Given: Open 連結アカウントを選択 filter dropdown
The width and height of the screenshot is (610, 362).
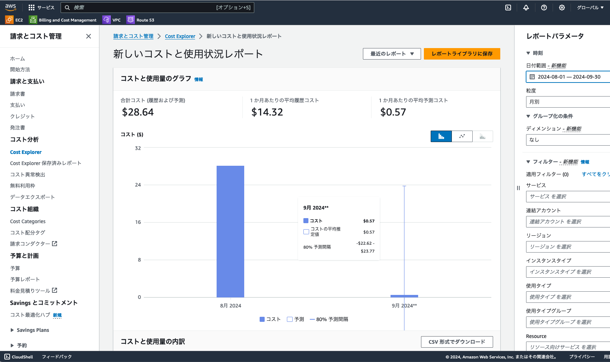Looking at the screenshot, I should (568, 222).
